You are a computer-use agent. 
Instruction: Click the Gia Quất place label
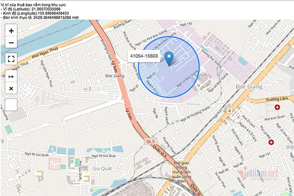(x=102, y=169)
